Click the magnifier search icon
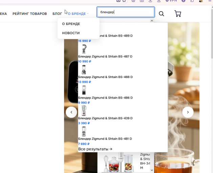 tap(162, 14)
